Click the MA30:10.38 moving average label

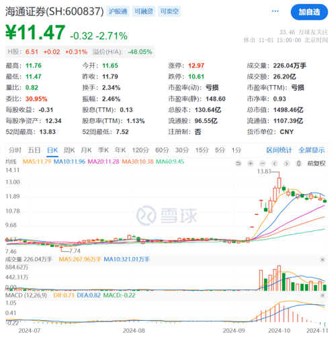(x=138, y=162)
